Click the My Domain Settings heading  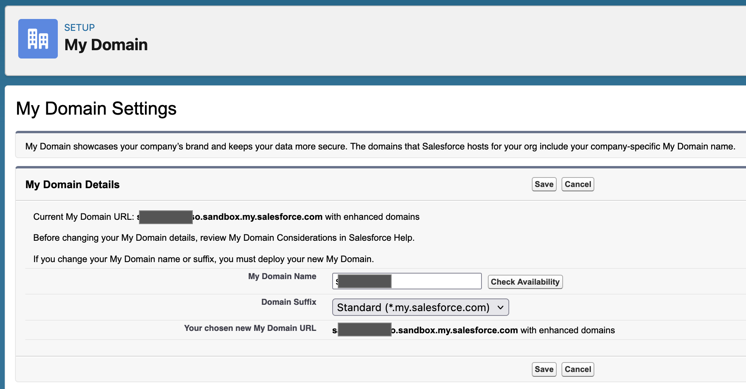tap(96, 108)
